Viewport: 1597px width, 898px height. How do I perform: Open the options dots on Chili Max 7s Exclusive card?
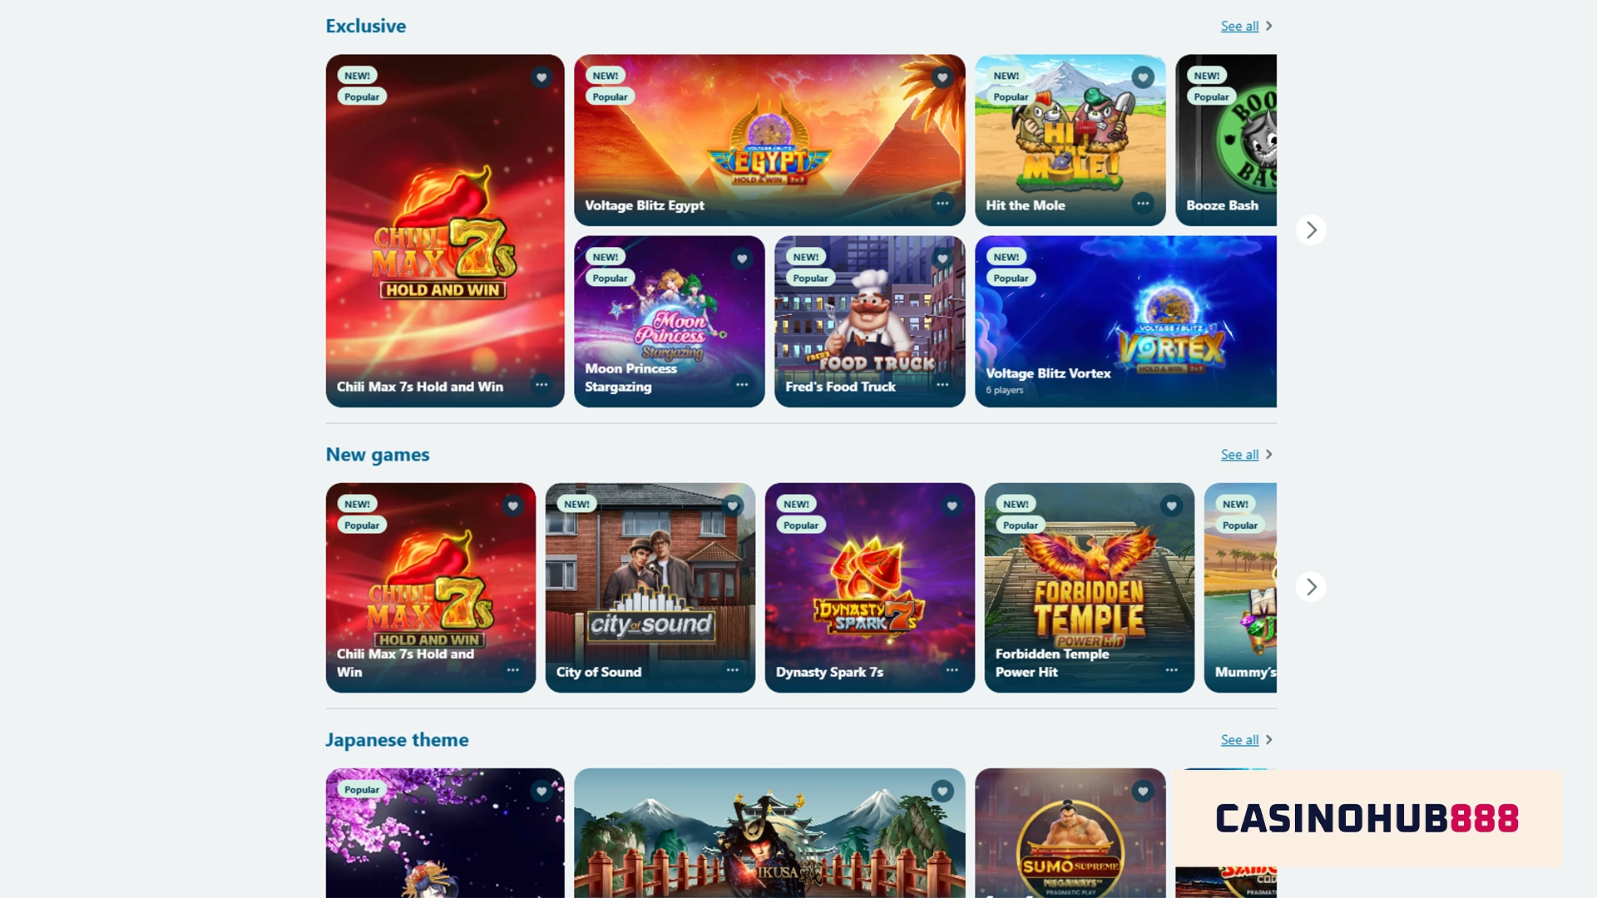point(541,385)
